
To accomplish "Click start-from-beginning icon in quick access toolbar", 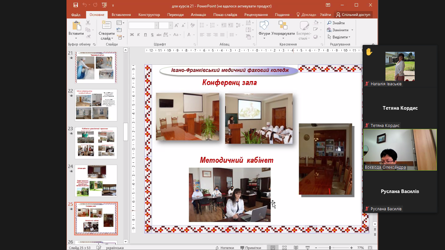I will point(104,5).
